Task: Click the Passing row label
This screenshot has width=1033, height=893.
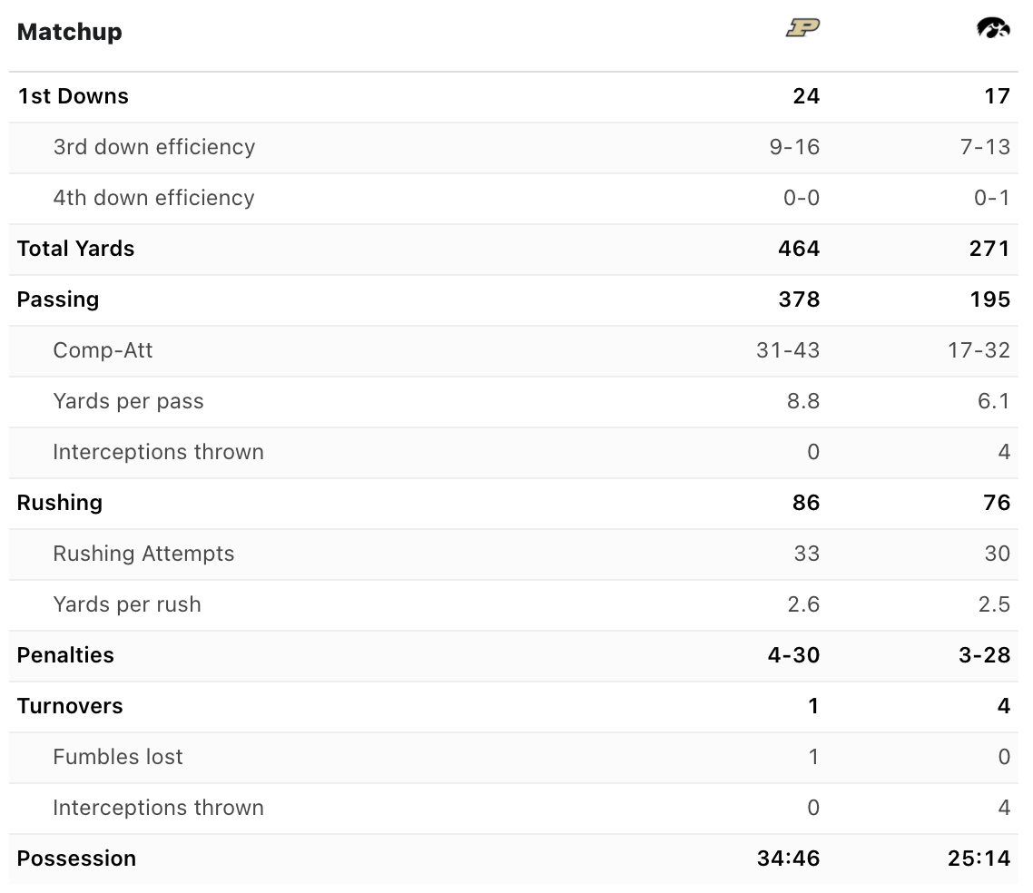Action: [58, 299]
